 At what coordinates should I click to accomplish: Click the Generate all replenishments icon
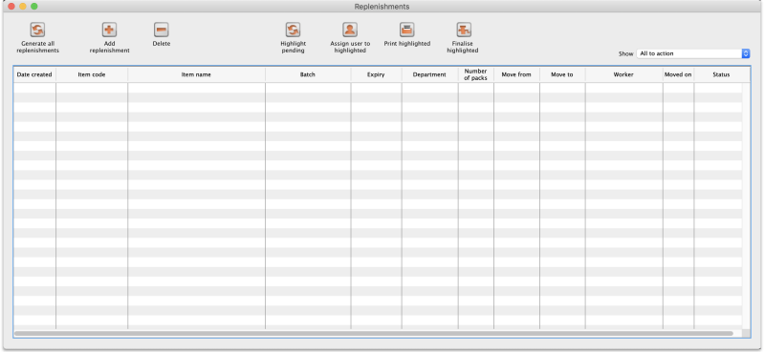pyautogui.click(x=37, y=30)
